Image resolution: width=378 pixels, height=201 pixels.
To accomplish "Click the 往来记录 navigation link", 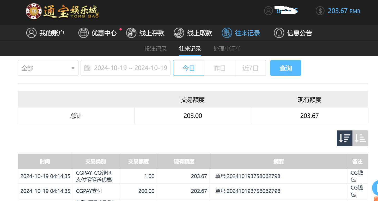I will tap(247, 33).
